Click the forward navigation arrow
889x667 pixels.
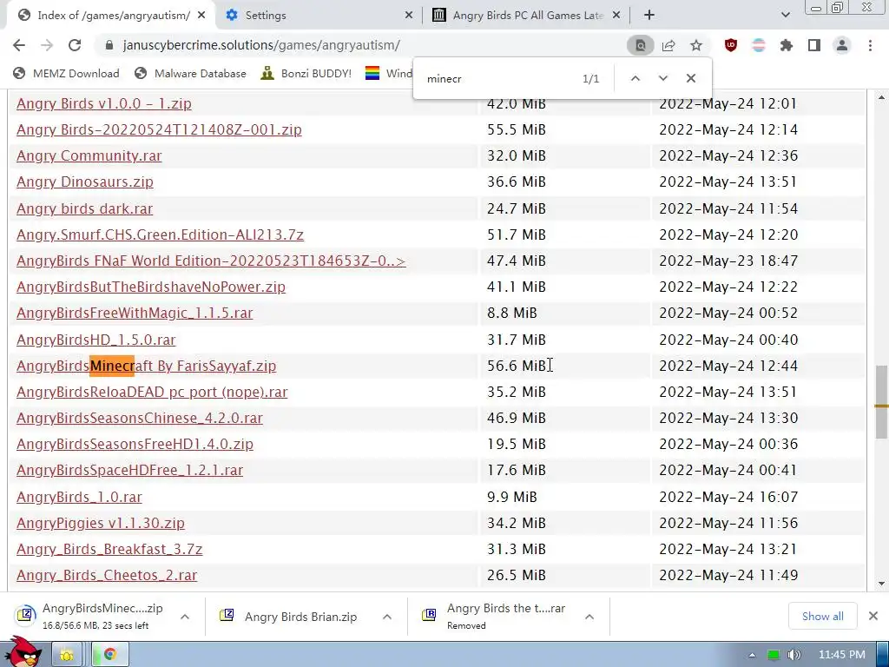[47, 45]
